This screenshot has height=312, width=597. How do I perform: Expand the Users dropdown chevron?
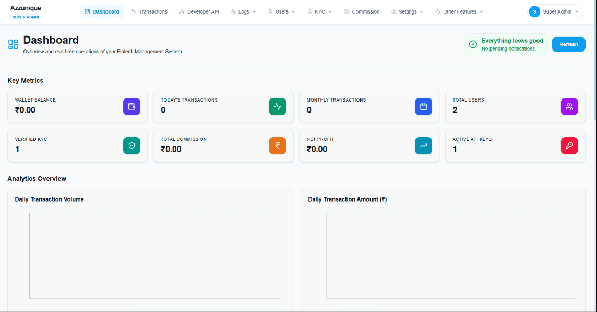[293, 12]
